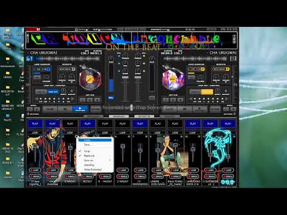Click the left deck shift knob
287x215 pixels.
(x=63, y=91)
